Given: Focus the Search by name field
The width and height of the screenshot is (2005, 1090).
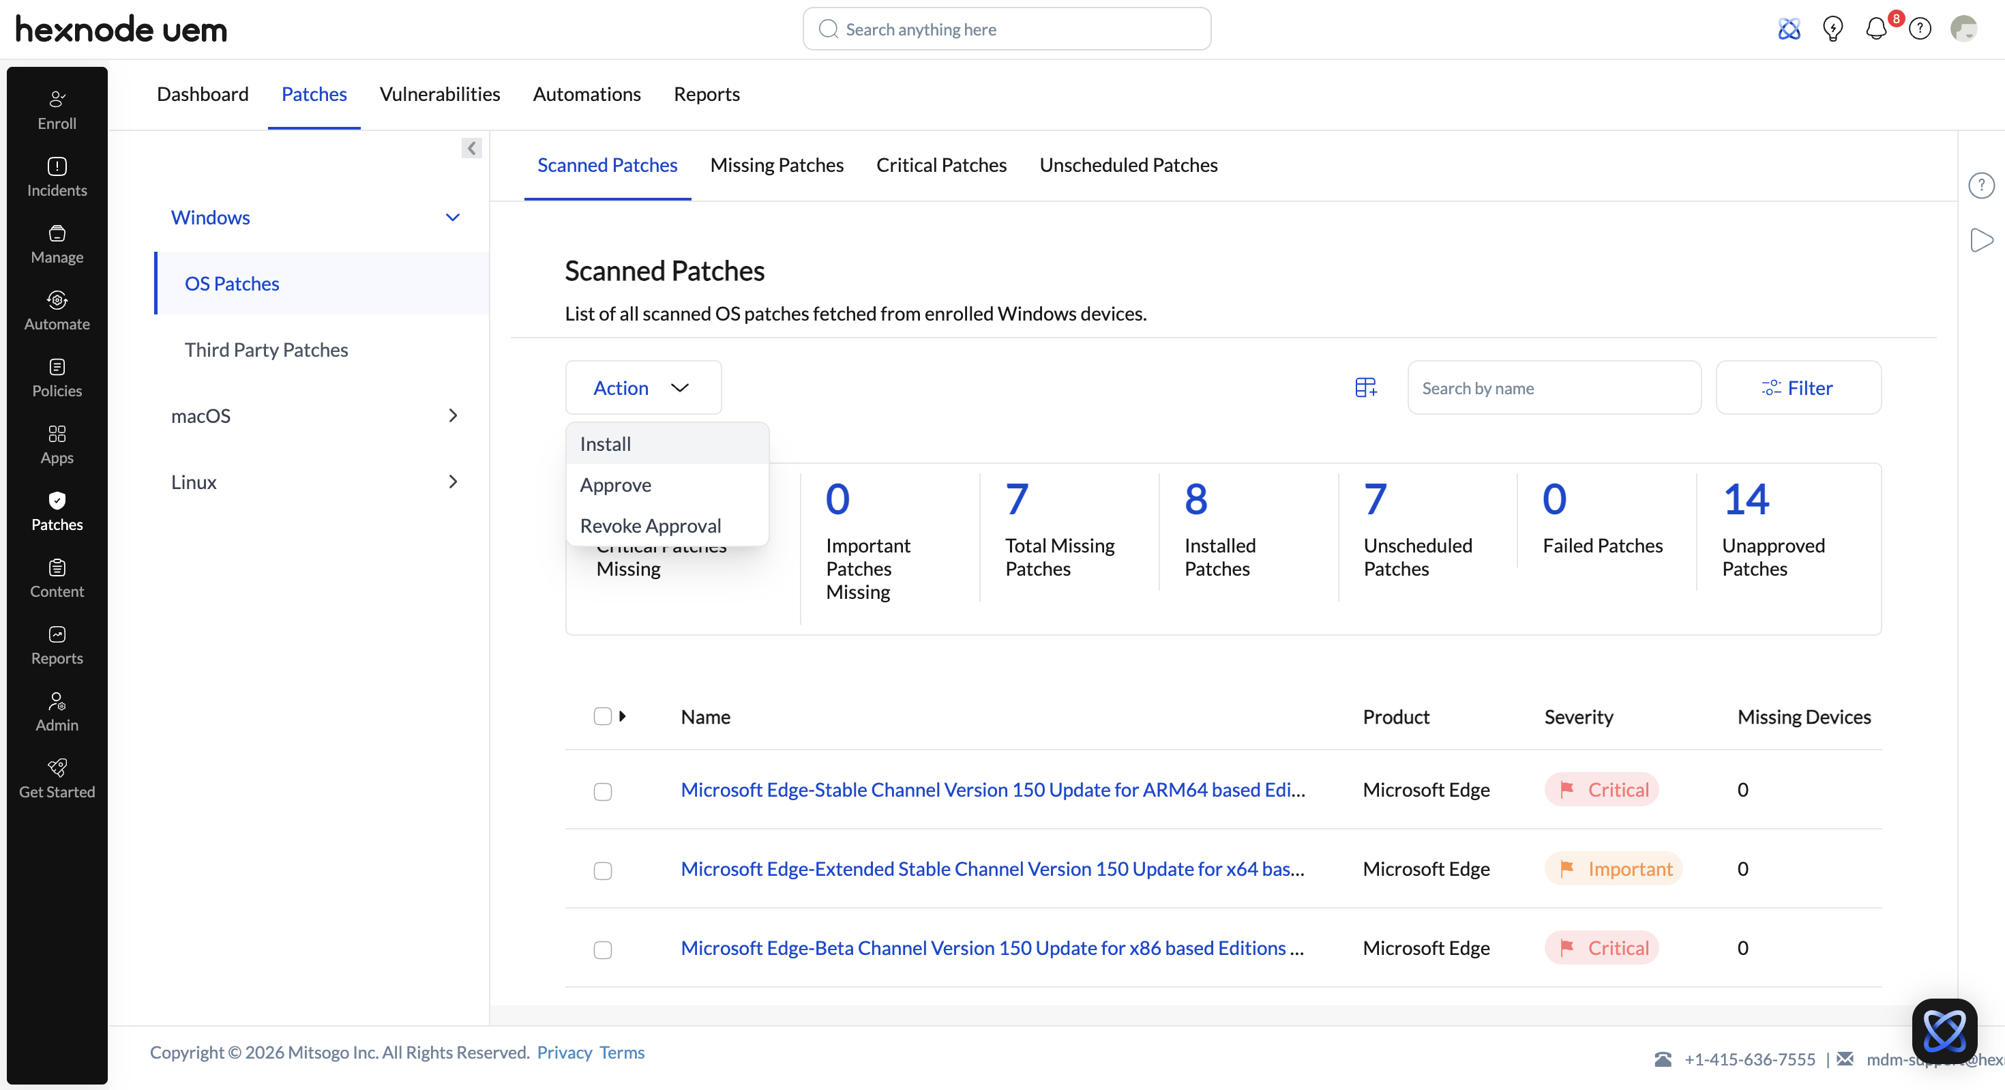Looking at the screenshot, I should 1554,387.
